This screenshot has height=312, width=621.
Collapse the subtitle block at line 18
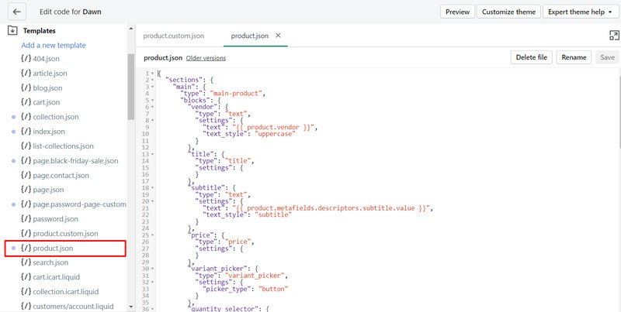click(x=153, y=188)
